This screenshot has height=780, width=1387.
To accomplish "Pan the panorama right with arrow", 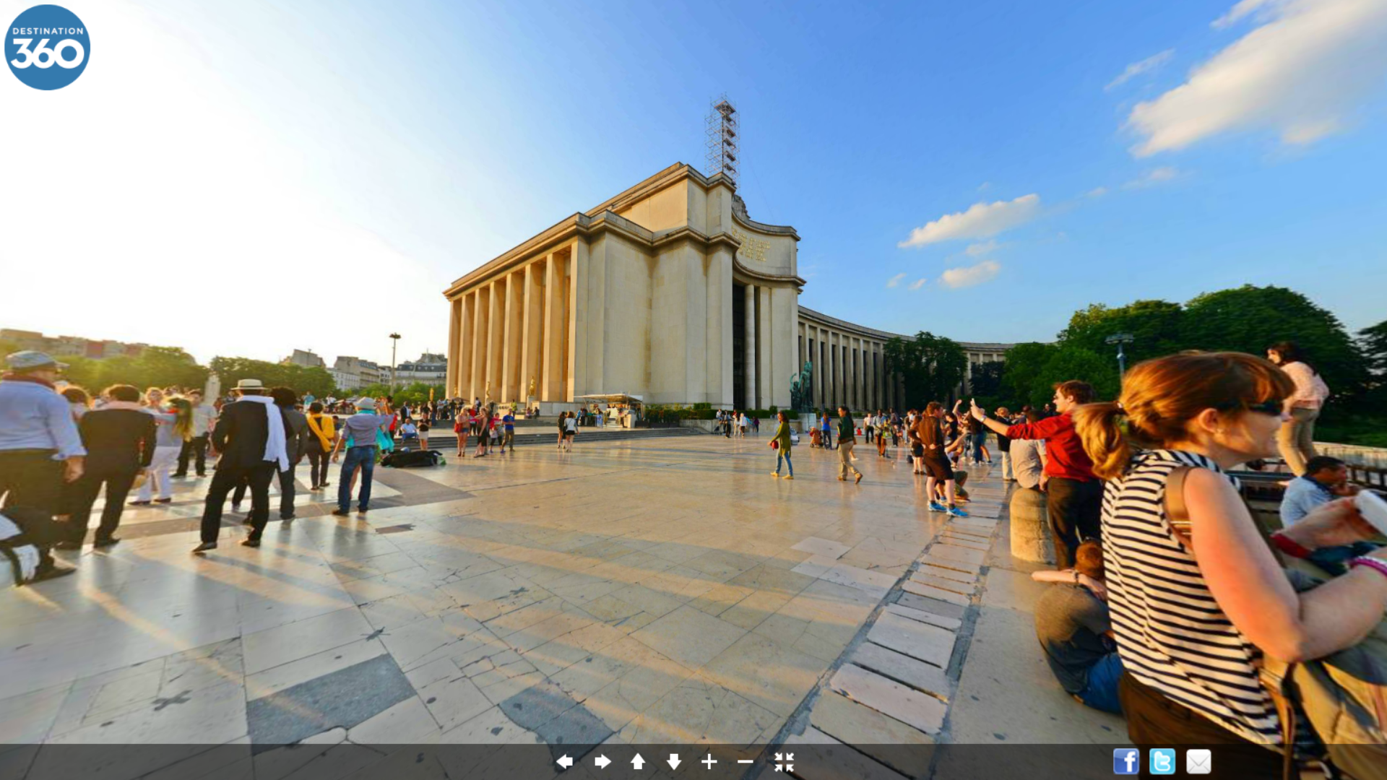I will point(602,761).
